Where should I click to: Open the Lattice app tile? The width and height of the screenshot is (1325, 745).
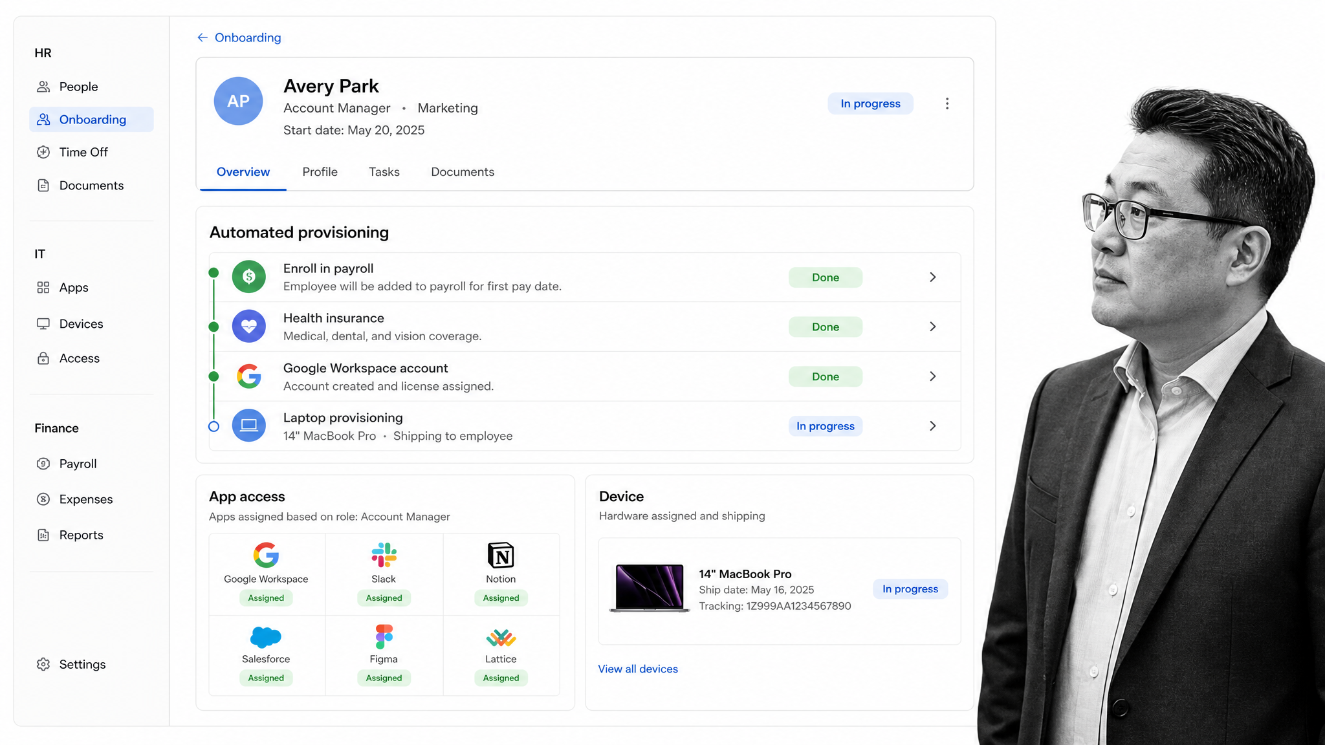501,655
